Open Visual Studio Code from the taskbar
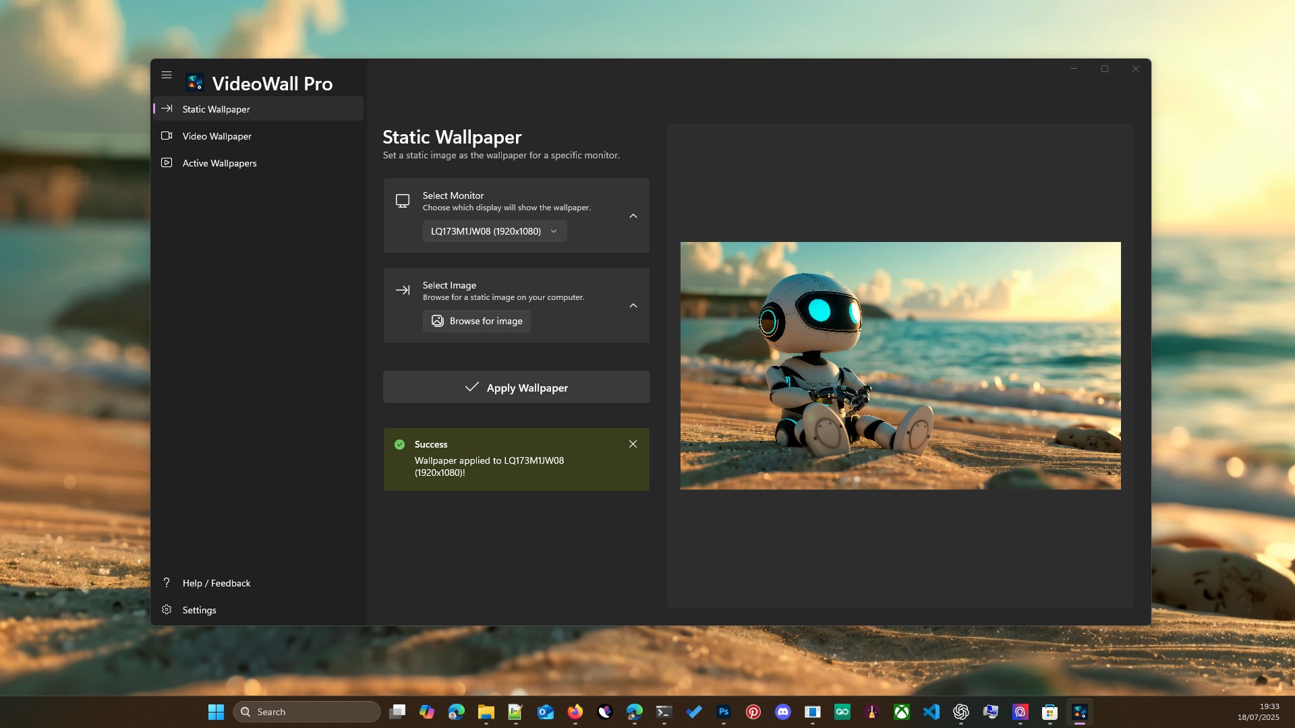The height and width of the screenshot is (728, 1295). 931,712
